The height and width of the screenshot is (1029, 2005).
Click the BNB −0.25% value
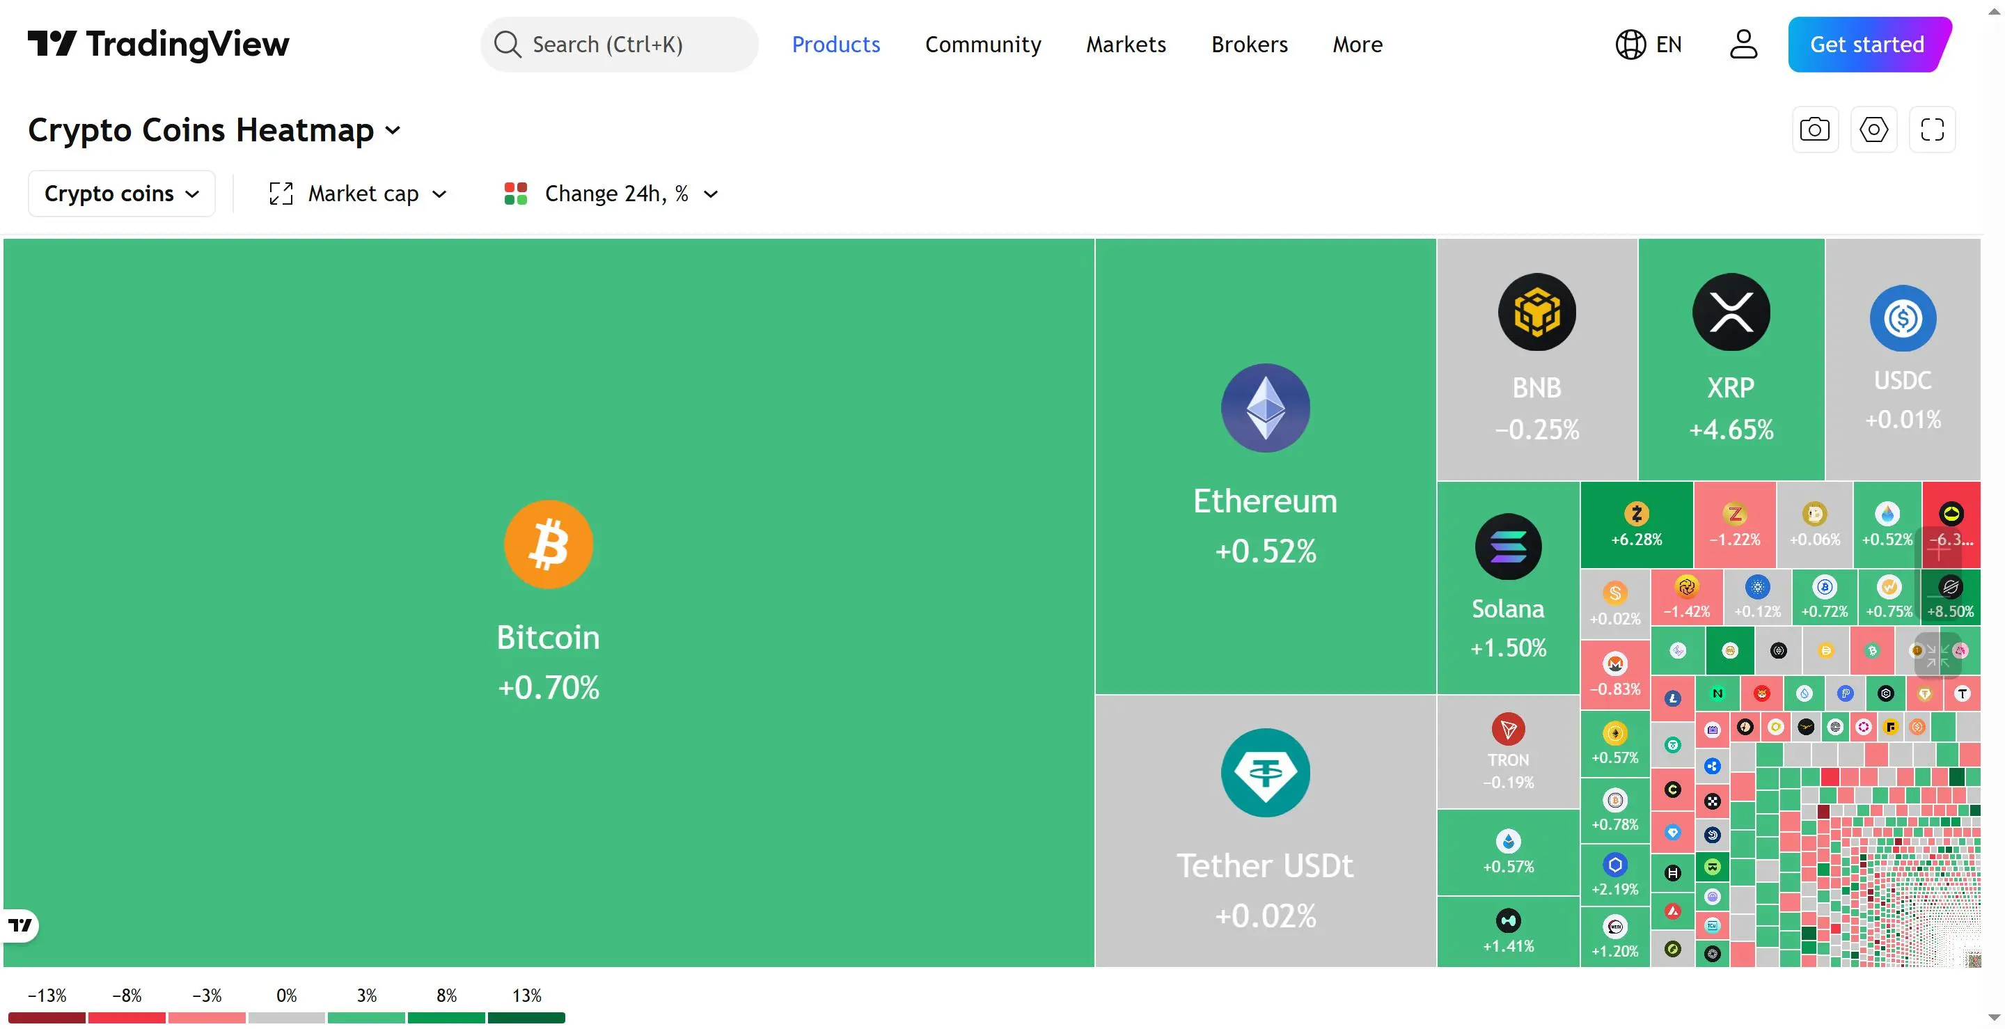1537,430
